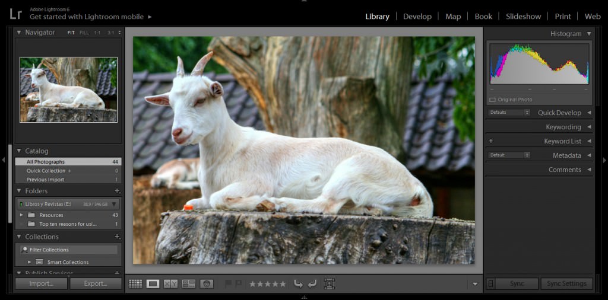
Task: Click the Import... button
Action: click(x=41, y=284)
